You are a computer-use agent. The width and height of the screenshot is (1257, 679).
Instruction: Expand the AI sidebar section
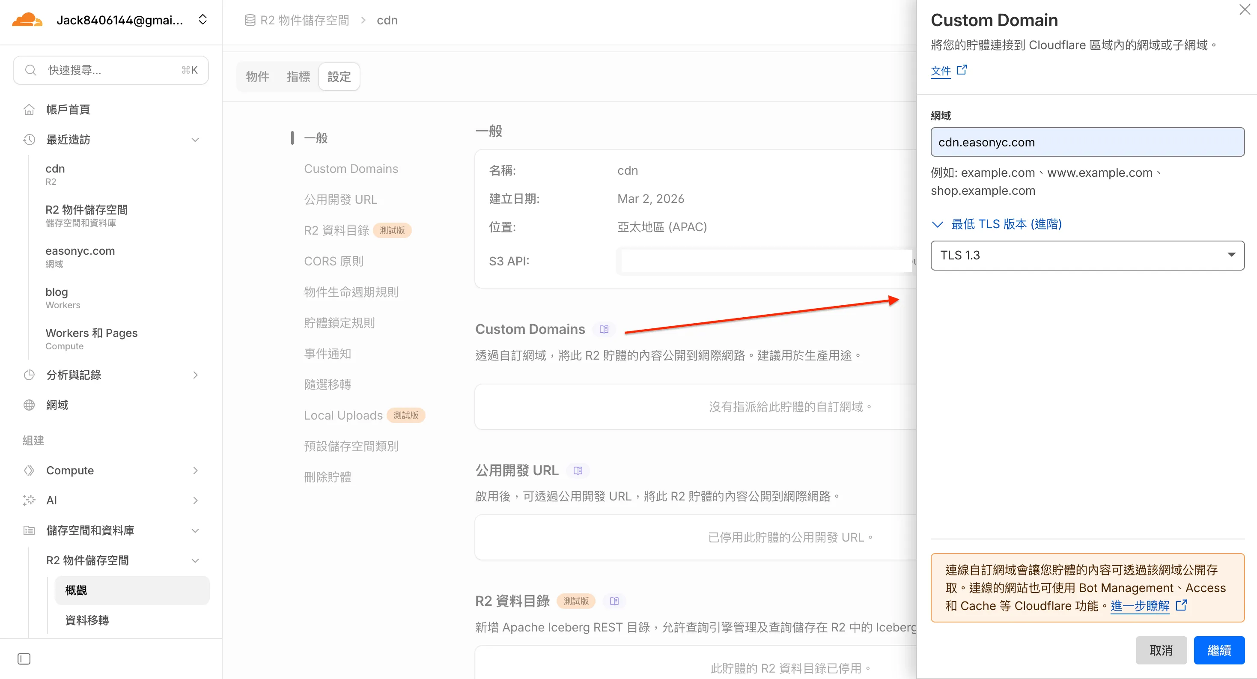[x=195, y=500]
